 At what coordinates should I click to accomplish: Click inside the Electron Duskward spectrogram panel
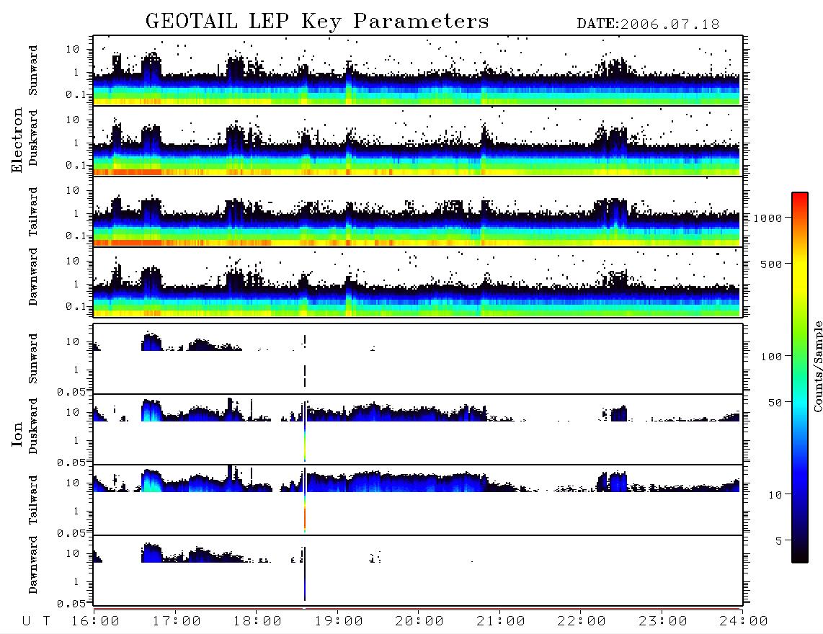(x=418, y=140)
